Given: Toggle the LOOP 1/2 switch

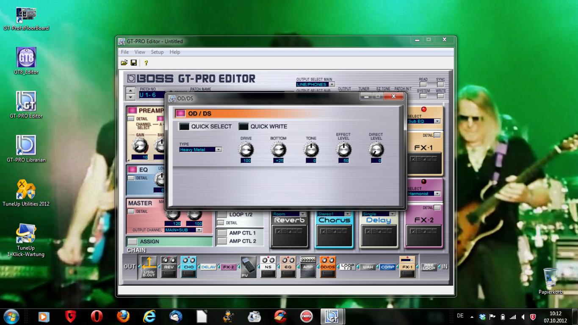Looking at the screenshot, I should (x=222, y=214).
